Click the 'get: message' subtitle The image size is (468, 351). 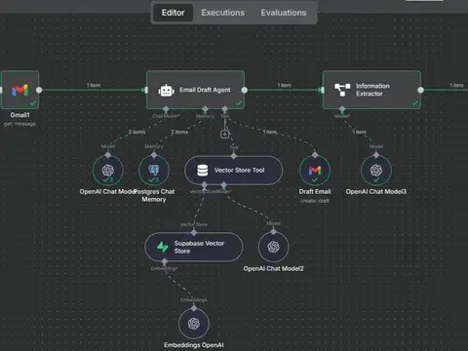(19, 124)
